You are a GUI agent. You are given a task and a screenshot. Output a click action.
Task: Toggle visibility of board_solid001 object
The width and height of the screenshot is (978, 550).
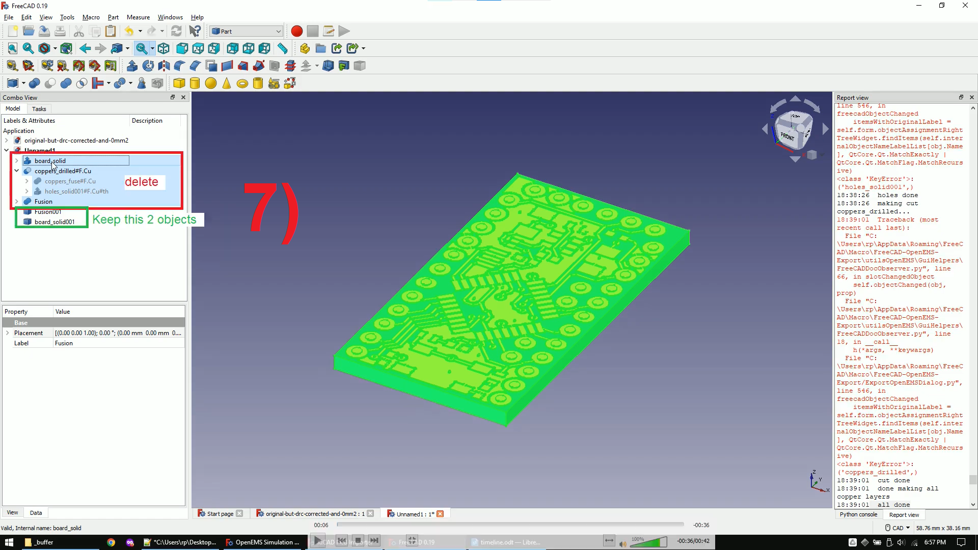[28, 222]
